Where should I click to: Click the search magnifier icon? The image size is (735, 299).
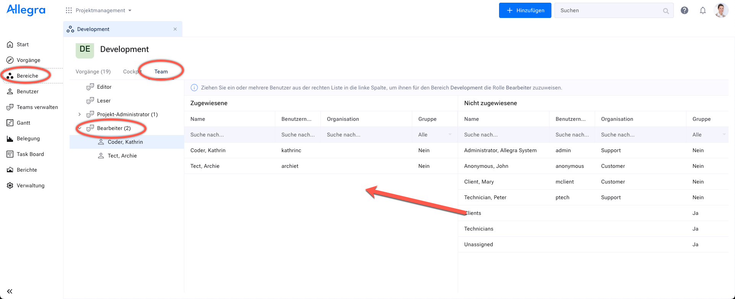click(666, 11)
